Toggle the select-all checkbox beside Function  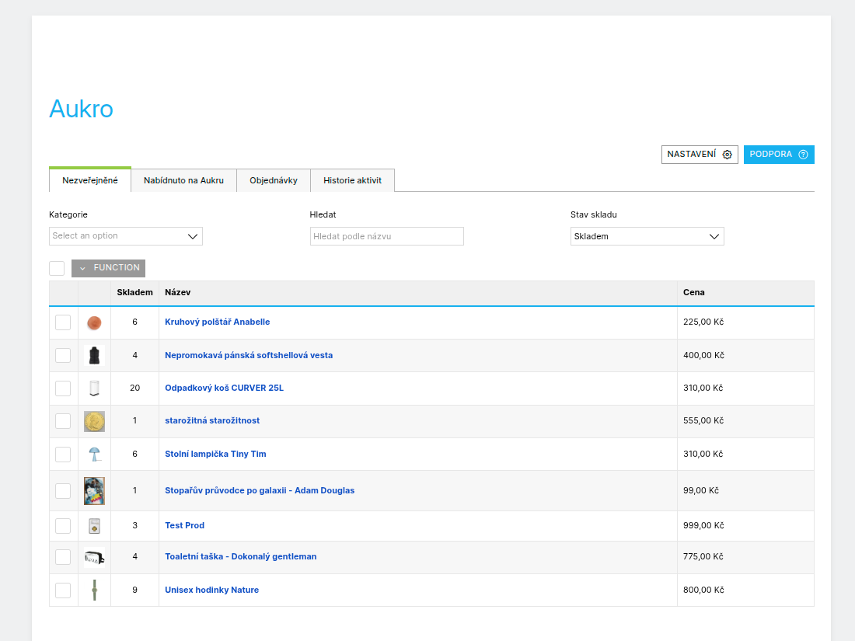(57, 268)
